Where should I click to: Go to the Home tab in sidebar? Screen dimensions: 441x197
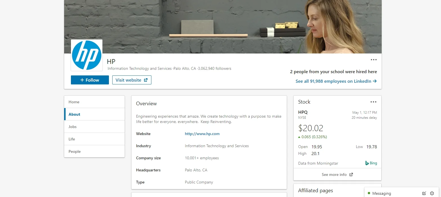(95, 102)
